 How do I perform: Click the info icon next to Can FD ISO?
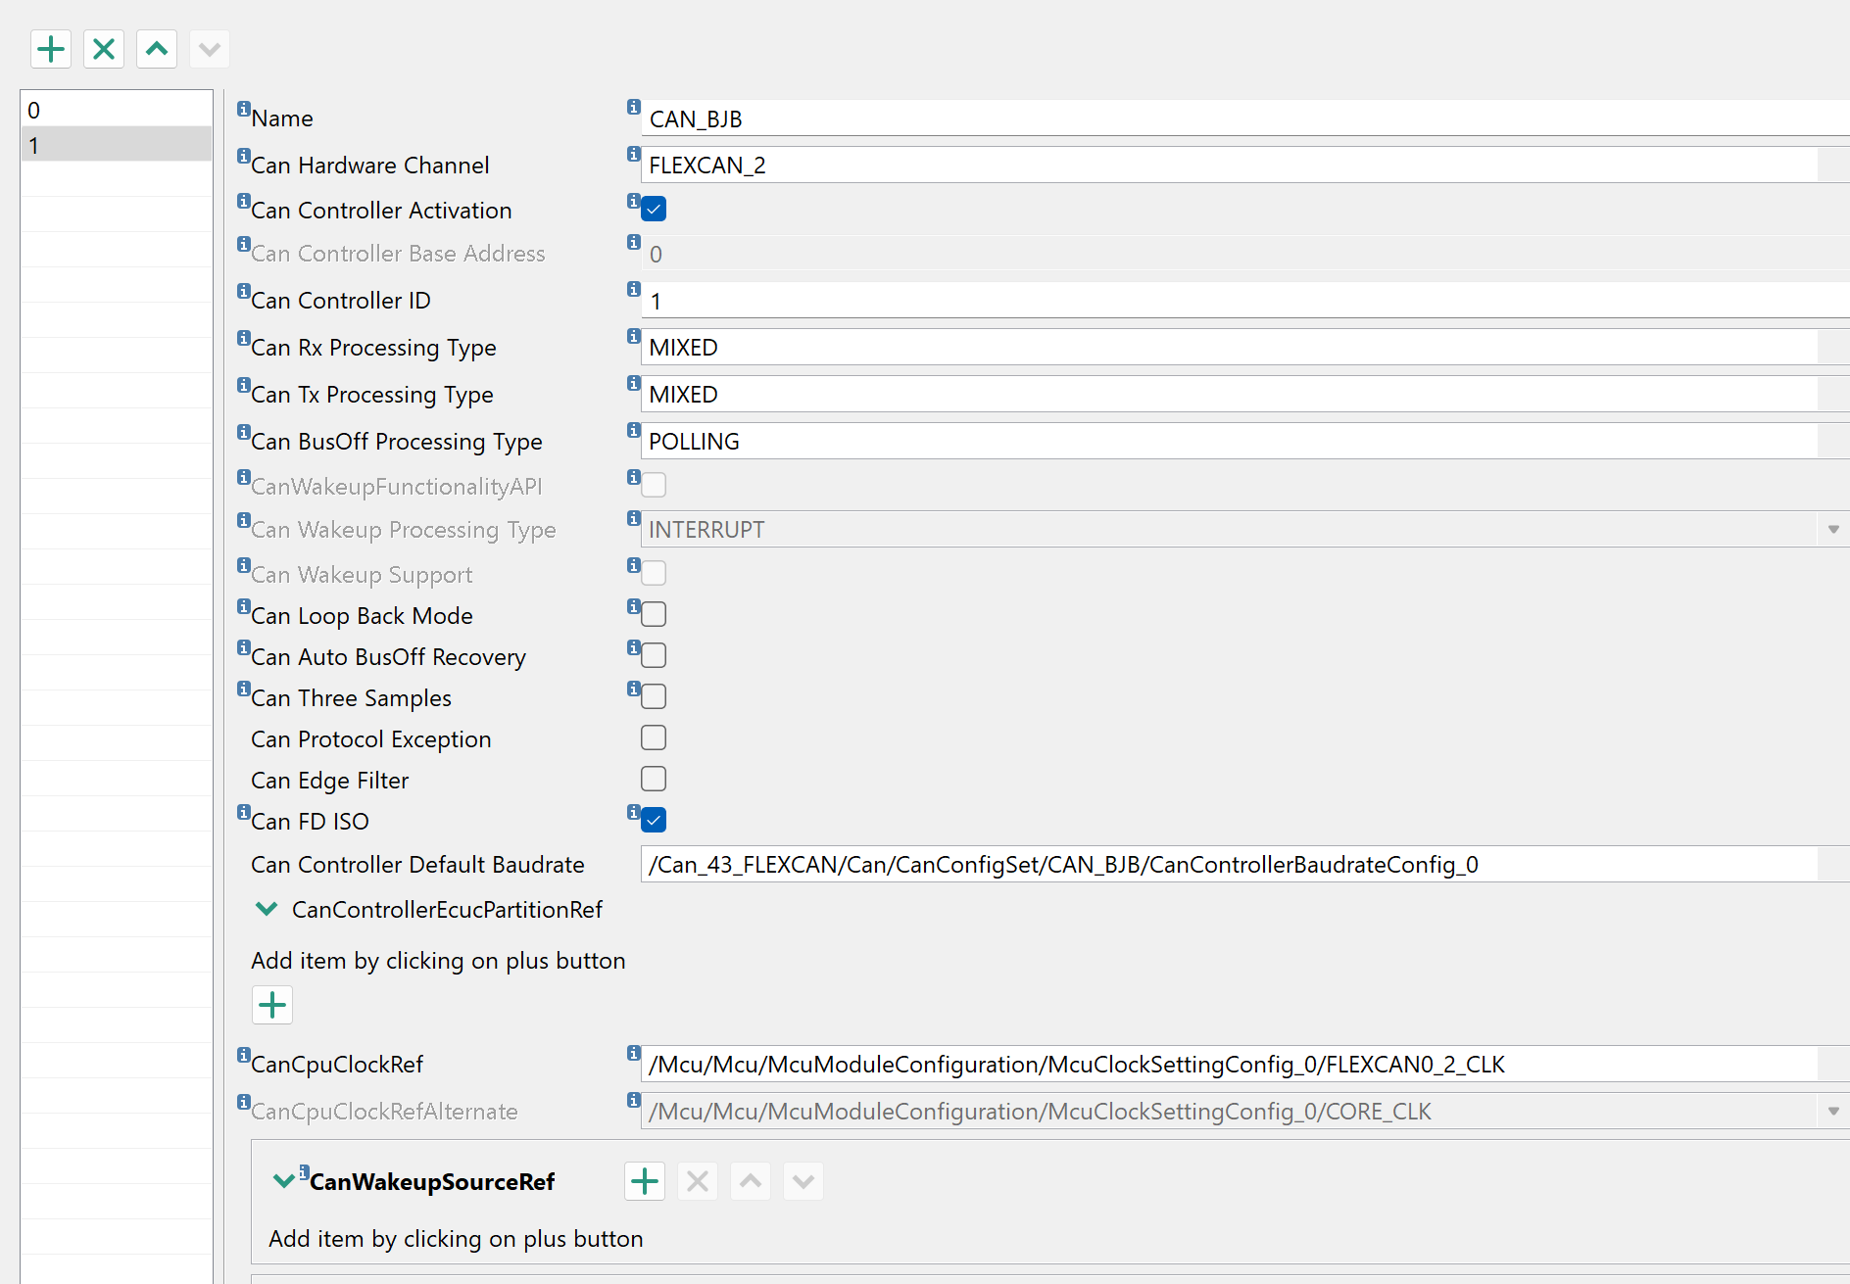(633, 811)
